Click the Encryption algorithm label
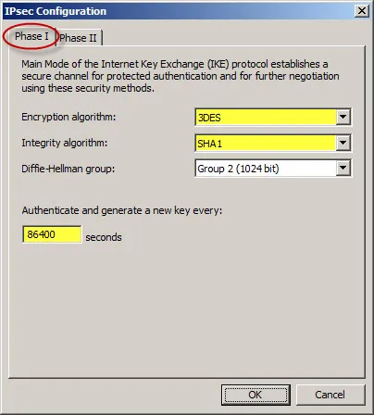 [69, 117]
